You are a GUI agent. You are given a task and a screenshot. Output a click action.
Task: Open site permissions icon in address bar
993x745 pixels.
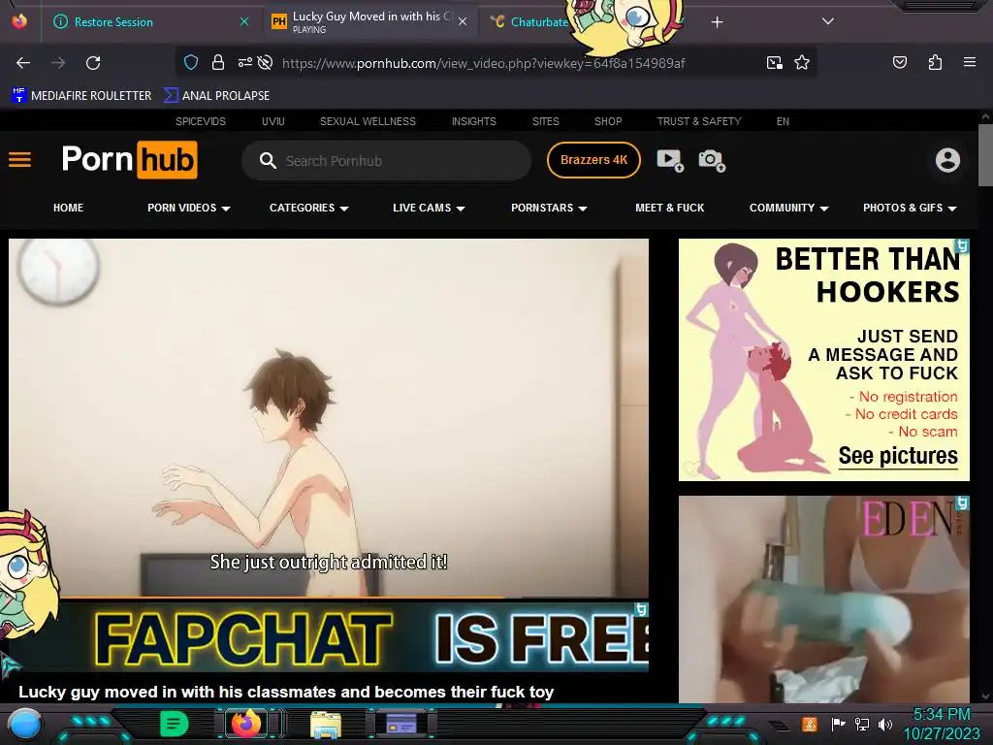tap(245, 62)
